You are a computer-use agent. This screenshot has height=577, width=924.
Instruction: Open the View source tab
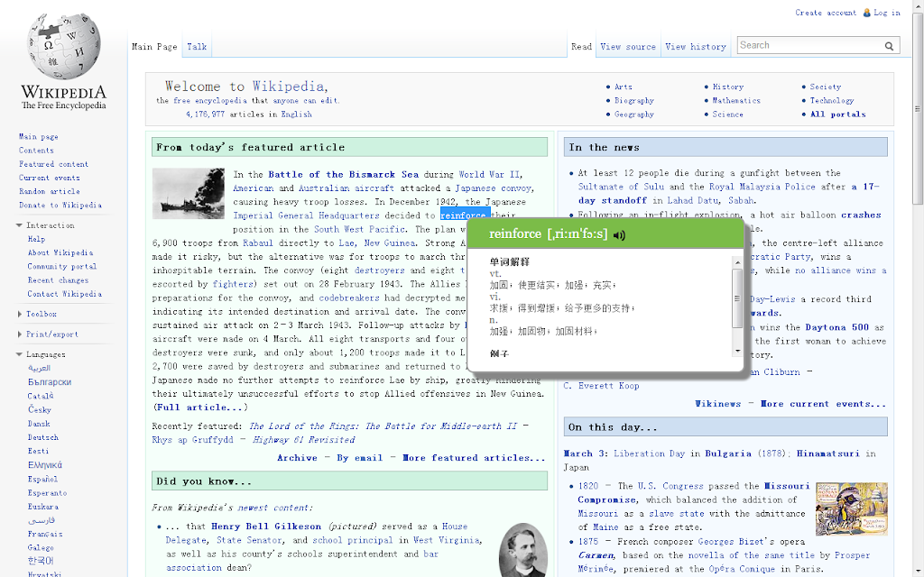[628, 47]
